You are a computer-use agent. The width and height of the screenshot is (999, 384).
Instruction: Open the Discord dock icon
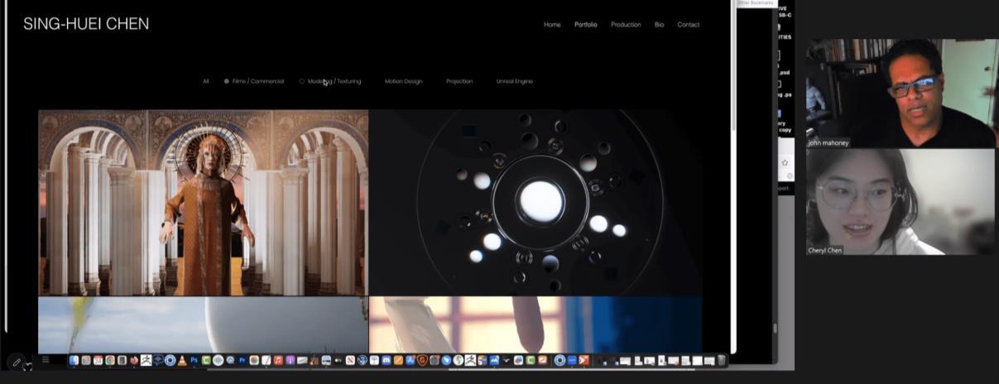point(387,360)
